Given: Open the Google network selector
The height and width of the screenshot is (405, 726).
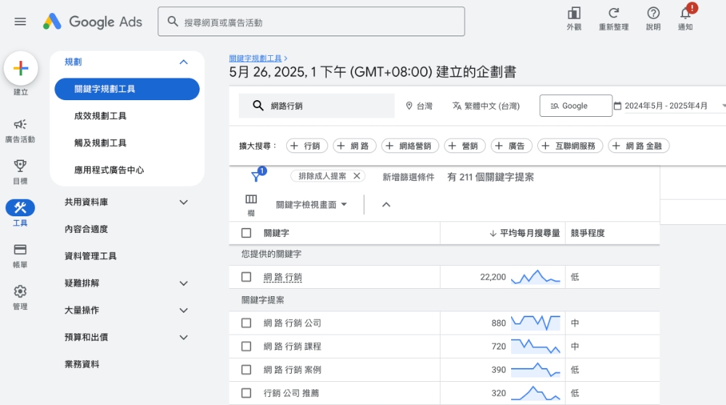Looking at the screenshot, I should tap(576, 106).
